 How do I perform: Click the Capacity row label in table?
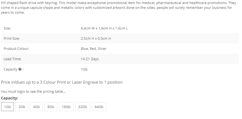point(10,69)
